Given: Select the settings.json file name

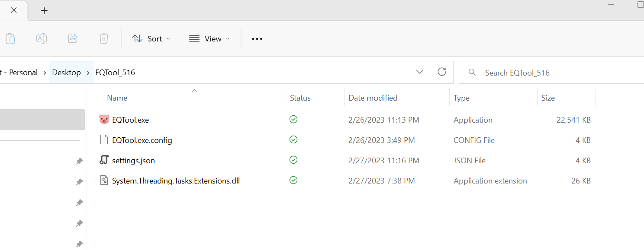Looking at the screenshot, I should [133, 161].
